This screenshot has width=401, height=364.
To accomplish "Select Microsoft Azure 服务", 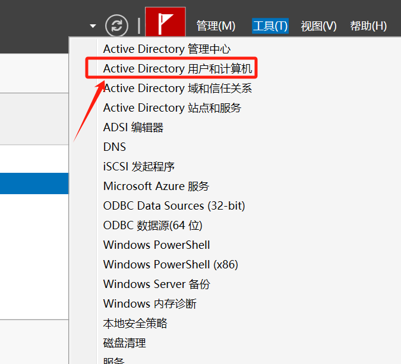I will pyautogui.click(x=156, y=186).
